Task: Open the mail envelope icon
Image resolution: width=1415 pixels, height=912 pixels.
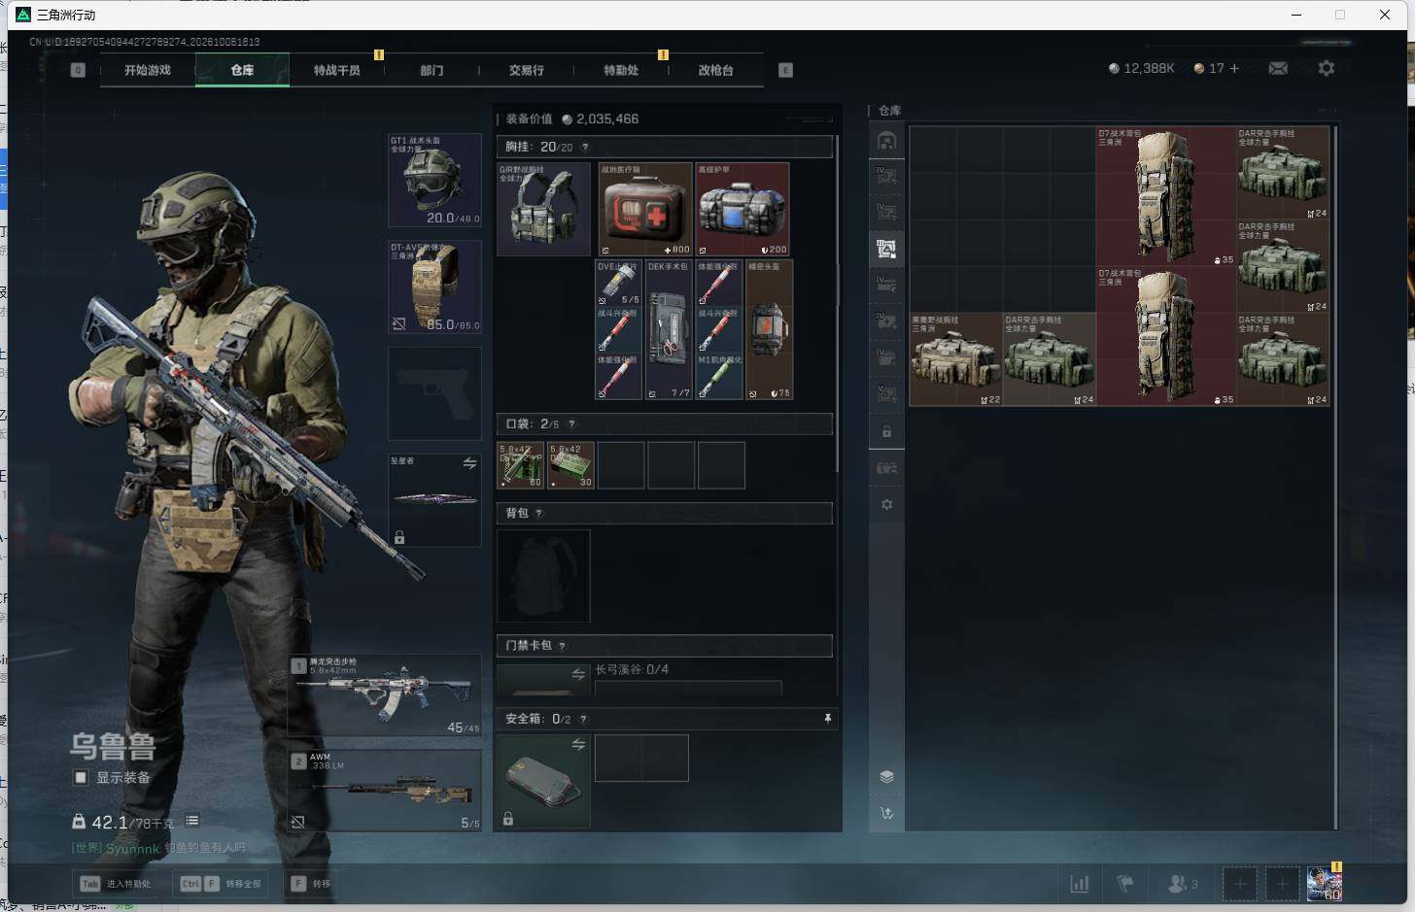Action: point(1278,68)
